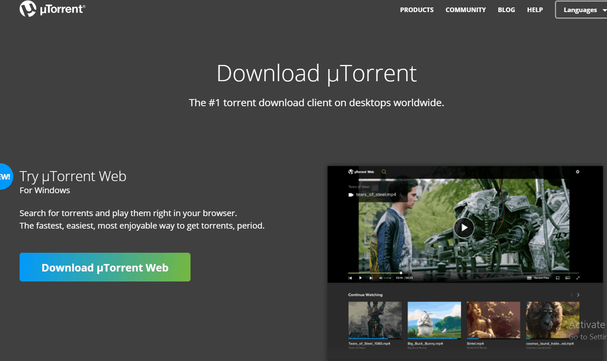Click the next arrow beside Continue Watching
This screenshot has width=607, height=361.
click(x=578, y=295)
